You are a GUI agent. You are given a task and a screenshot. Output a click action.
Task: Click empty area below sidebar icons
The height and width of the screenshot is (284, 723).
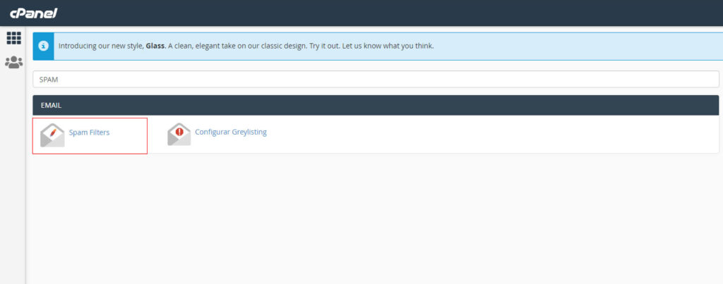(13, 176)
